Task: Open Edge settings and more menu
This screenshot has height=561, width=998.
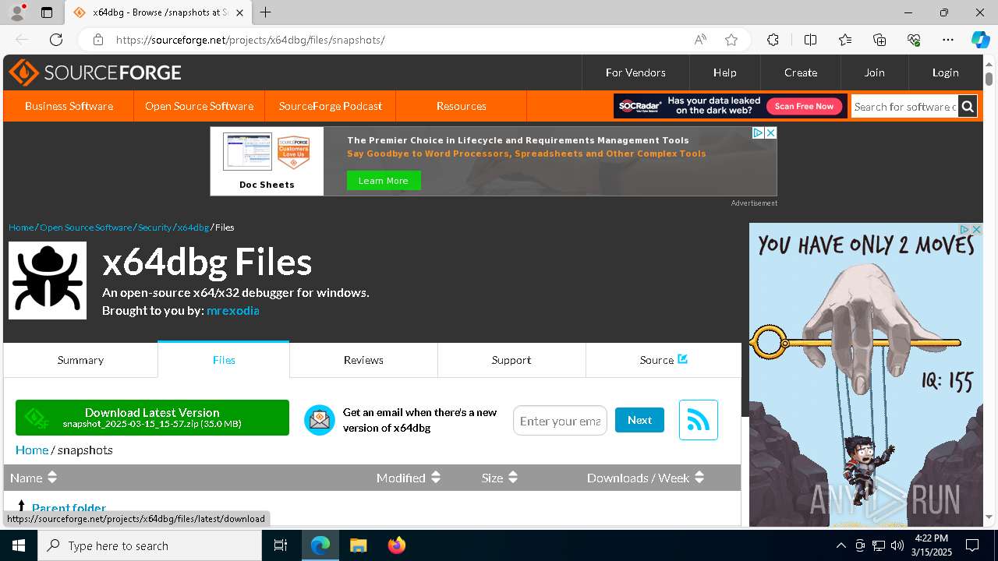Action: [948, 40]
